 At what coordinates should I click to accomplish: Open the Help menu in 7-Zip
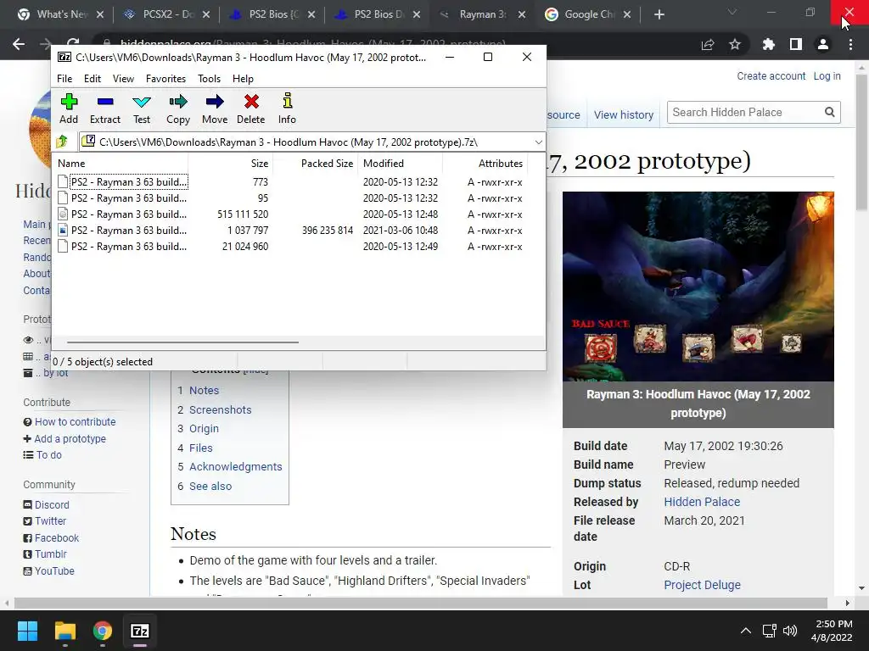[243, 79]
